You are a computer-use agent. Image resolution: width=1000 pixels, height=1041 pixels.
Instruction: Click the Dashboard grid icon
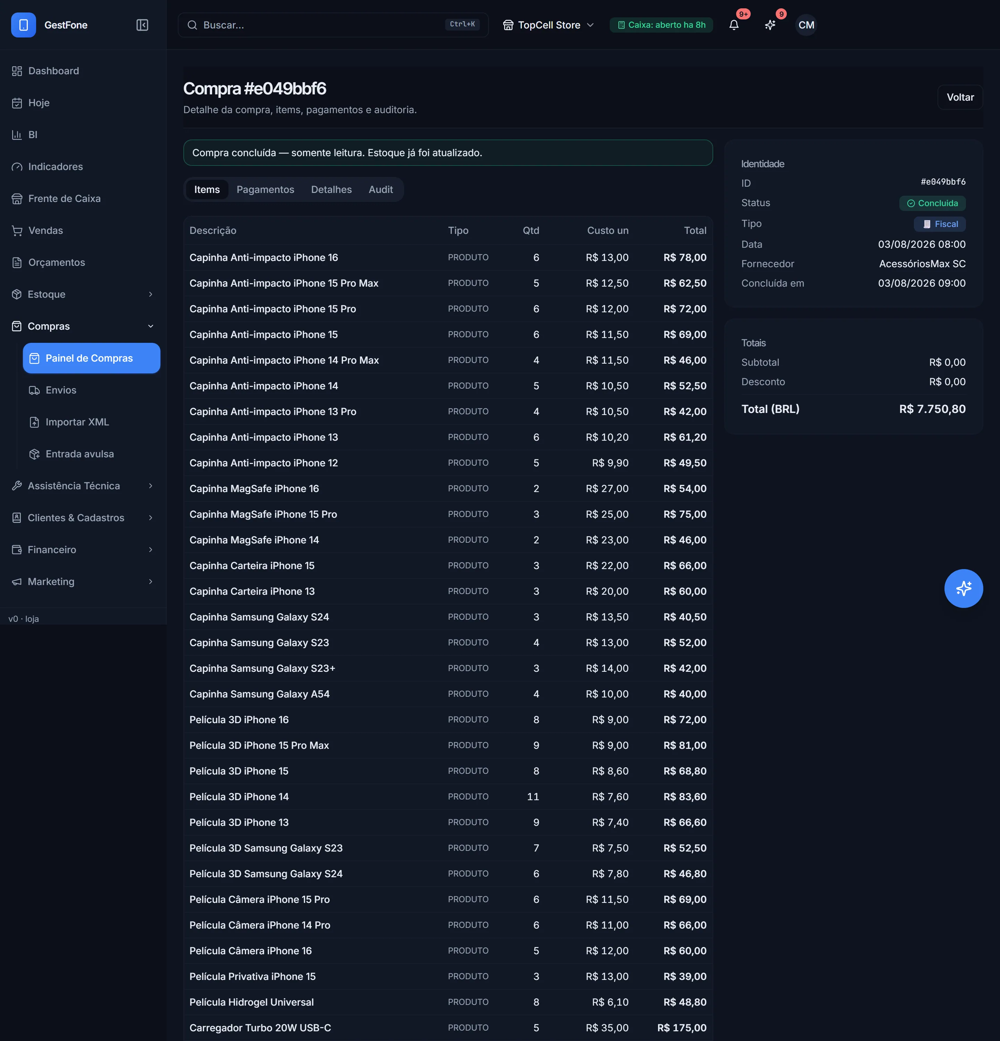[x=17, y=71]
